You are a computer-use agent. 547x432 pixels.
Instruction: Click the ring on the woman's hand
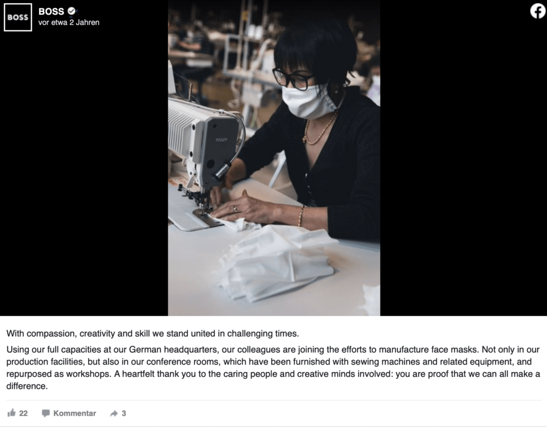[235, 209]
